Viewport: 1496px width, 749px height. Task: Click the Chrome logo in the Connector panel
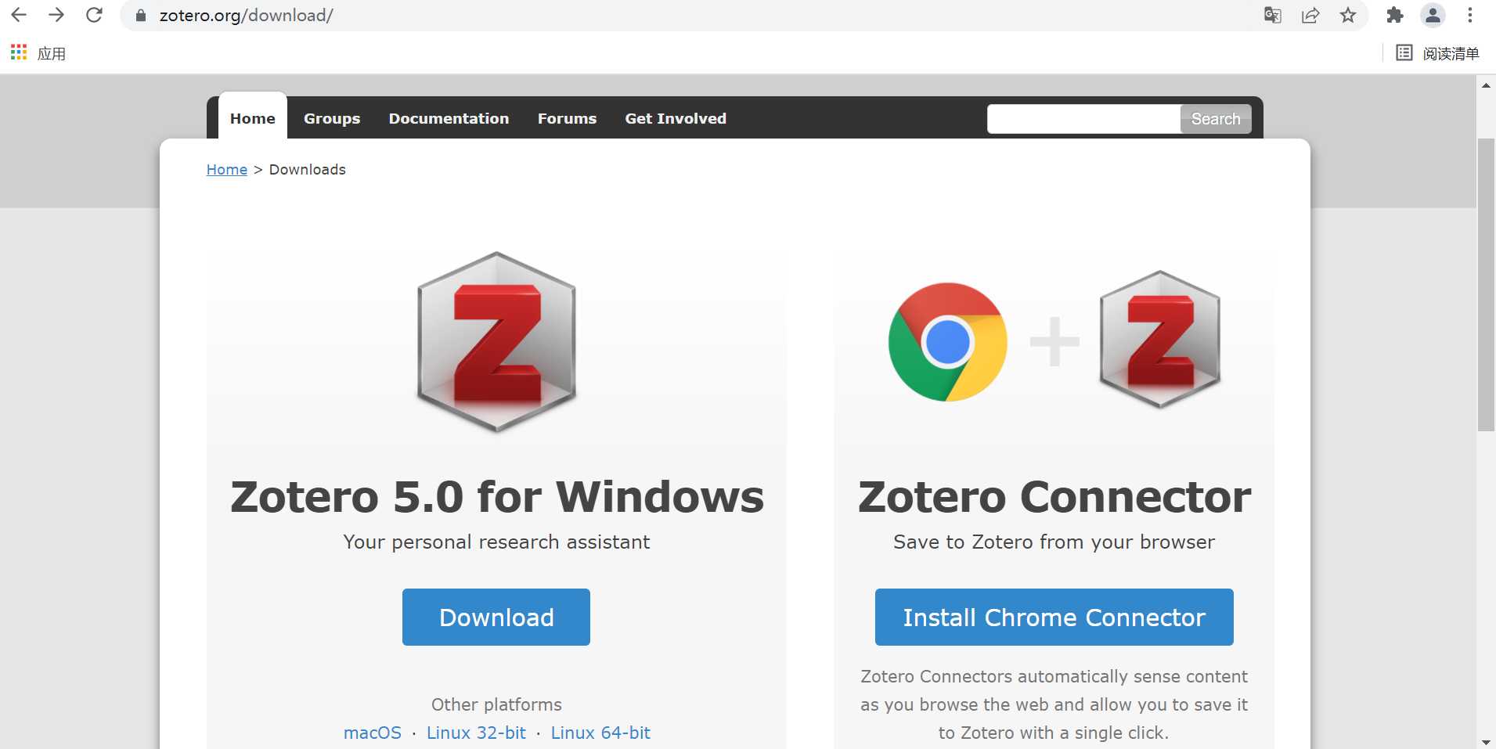947,342
